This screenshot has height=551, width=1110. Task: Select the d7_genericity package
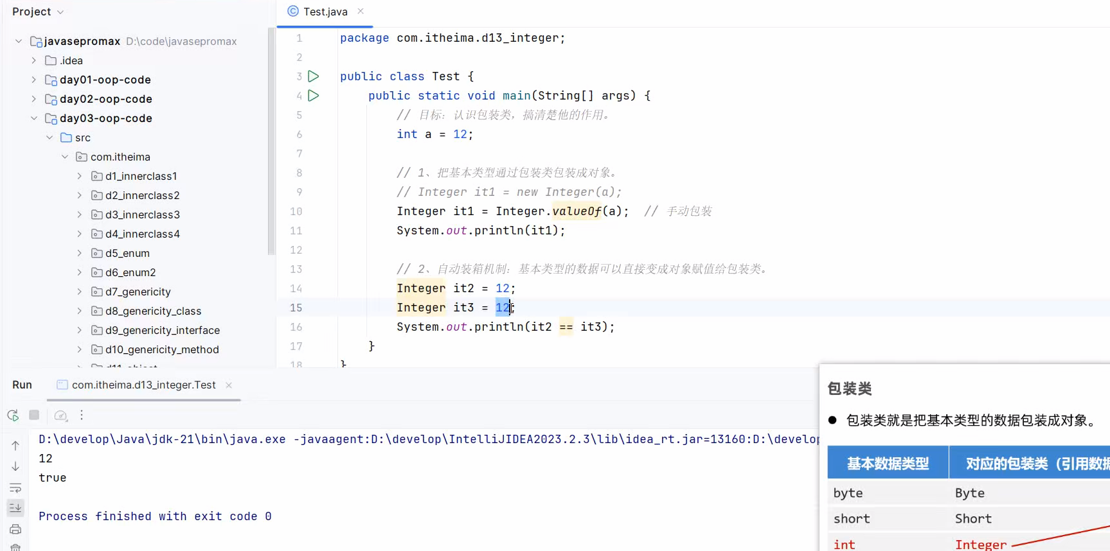[x=138, y=292]
